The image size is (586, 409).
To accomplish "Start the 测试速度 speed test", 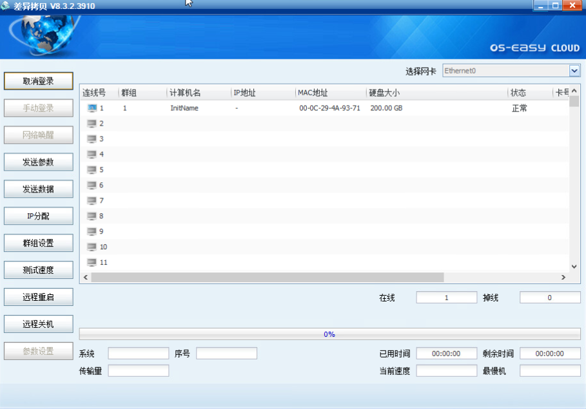I will pyautogui.click(x=39, y=271).
